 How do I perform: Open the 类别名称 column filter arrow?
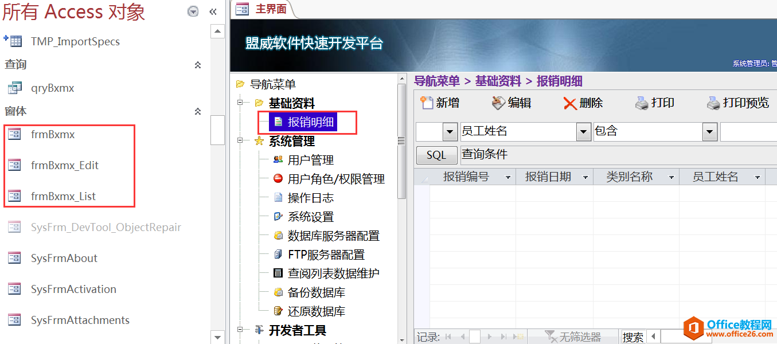(671, 178)
